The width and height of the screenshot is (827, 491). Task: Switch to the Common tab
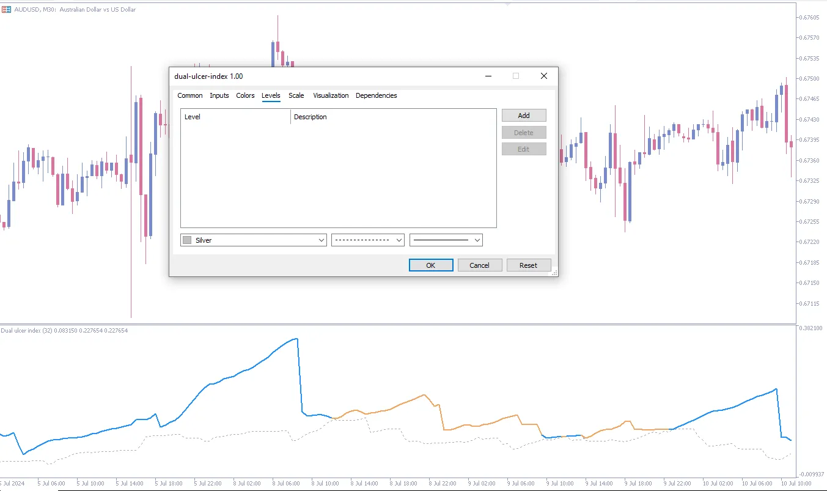[189, 95]
